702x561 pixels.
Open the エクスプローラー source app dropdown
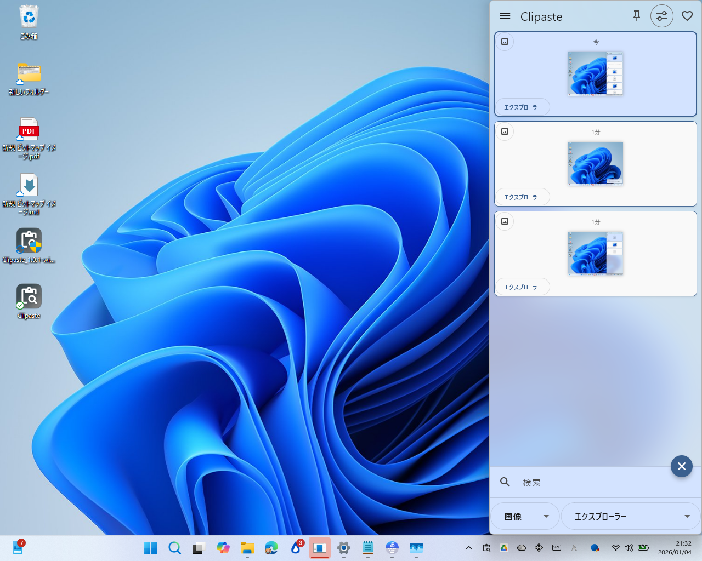pos(631,517)
